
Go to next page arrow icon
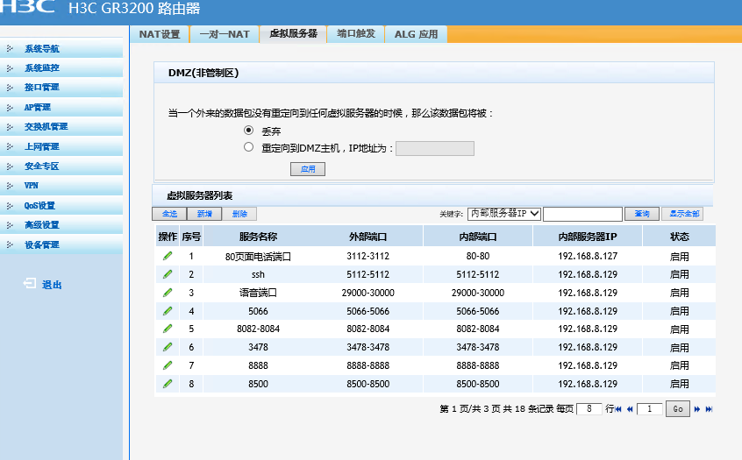pyautogui.click(x=697, y=409)
